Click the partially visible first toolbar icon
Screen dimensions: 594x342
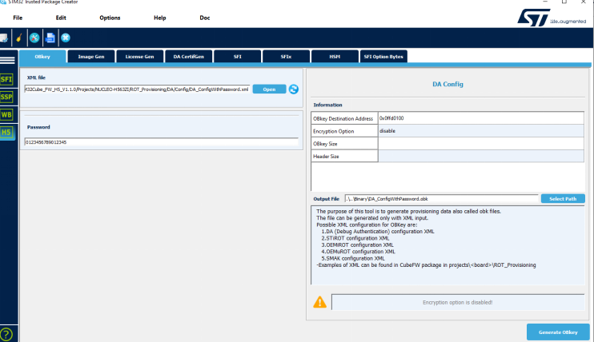coord(3,38)
